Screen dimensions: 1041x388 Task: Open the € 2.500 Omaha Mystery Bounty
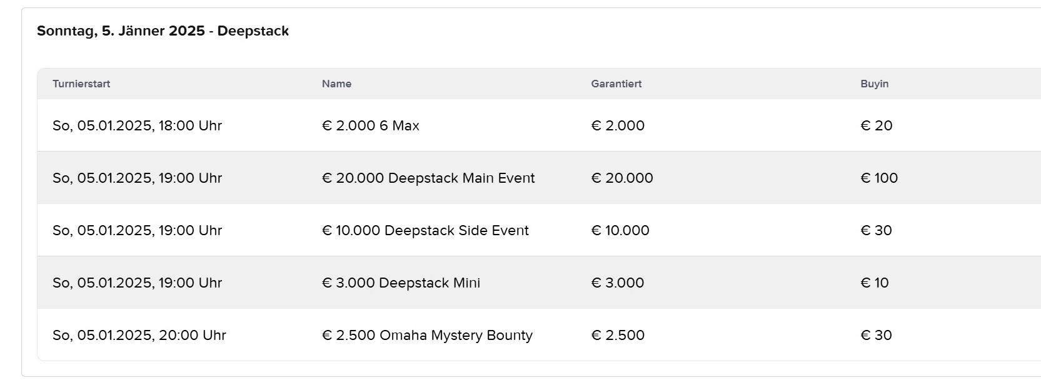[427, 335]
